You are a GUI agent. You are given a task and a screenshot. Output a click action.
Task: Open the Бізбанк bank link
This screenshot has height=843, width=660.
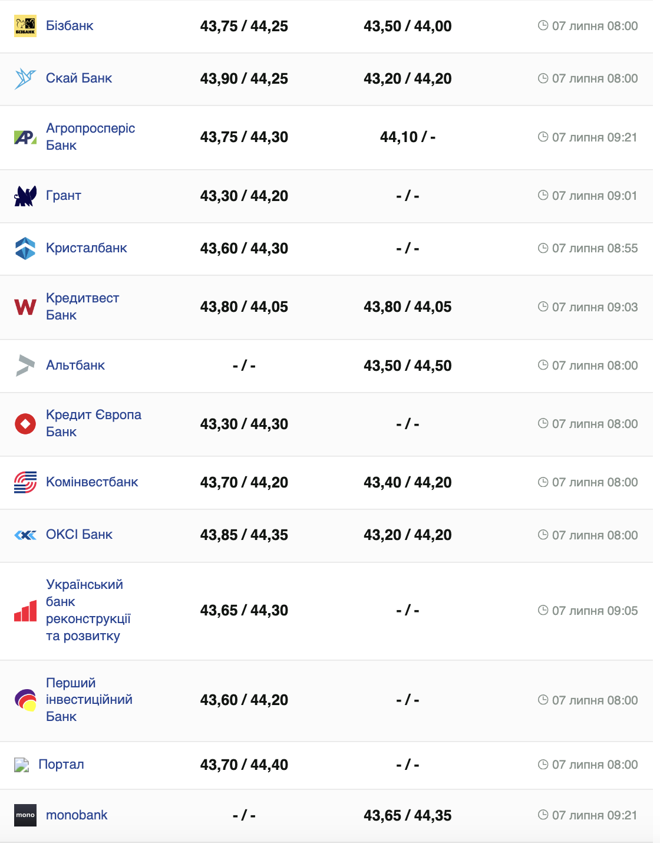[x=70, y=26]
